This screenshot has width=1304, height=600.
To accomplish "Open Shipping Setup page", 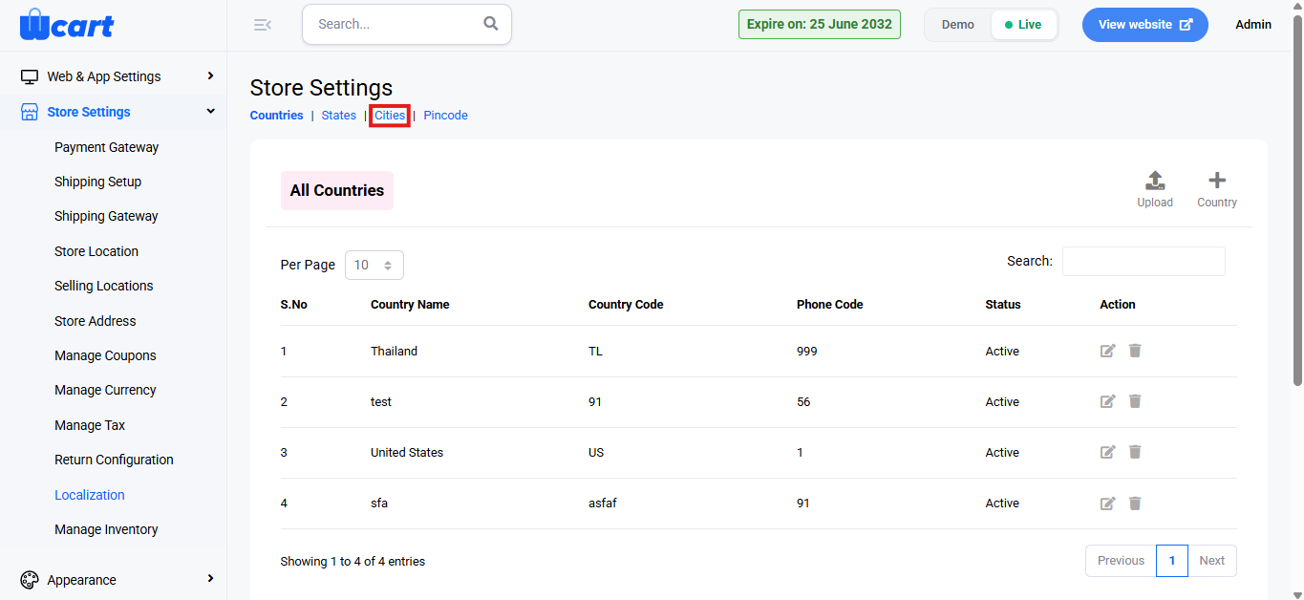I will (97, 182).
